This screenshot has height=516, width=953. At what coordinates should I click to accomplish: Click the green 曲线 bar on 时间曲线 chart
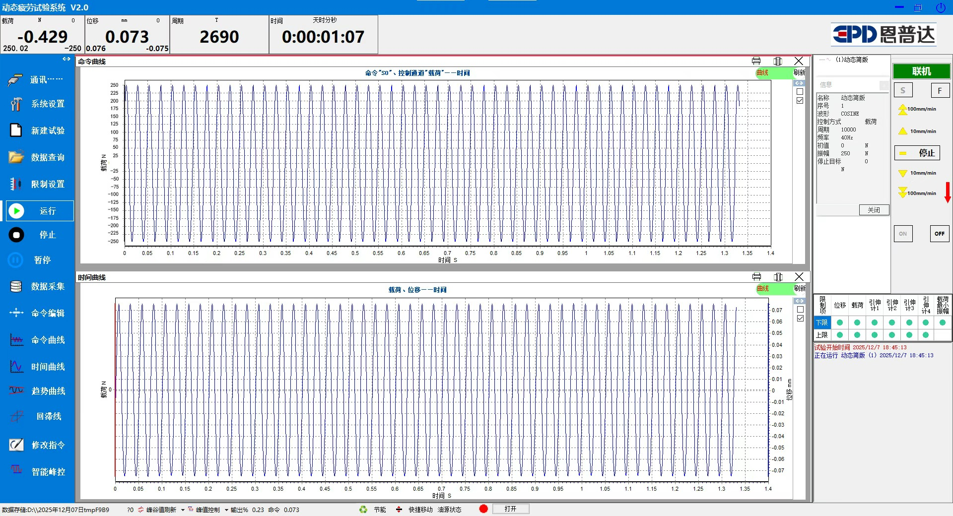pos(773,289)
